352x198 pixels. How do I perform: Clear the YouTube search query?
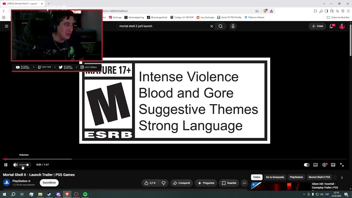212,26
